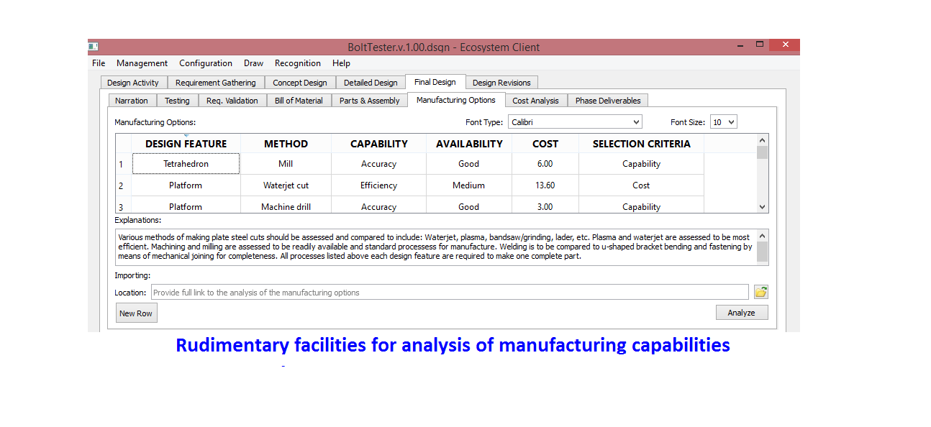Switch to the Cost Analysis tab
The image size is (931, 427).
pyautogui.click(x=535, y=101)
